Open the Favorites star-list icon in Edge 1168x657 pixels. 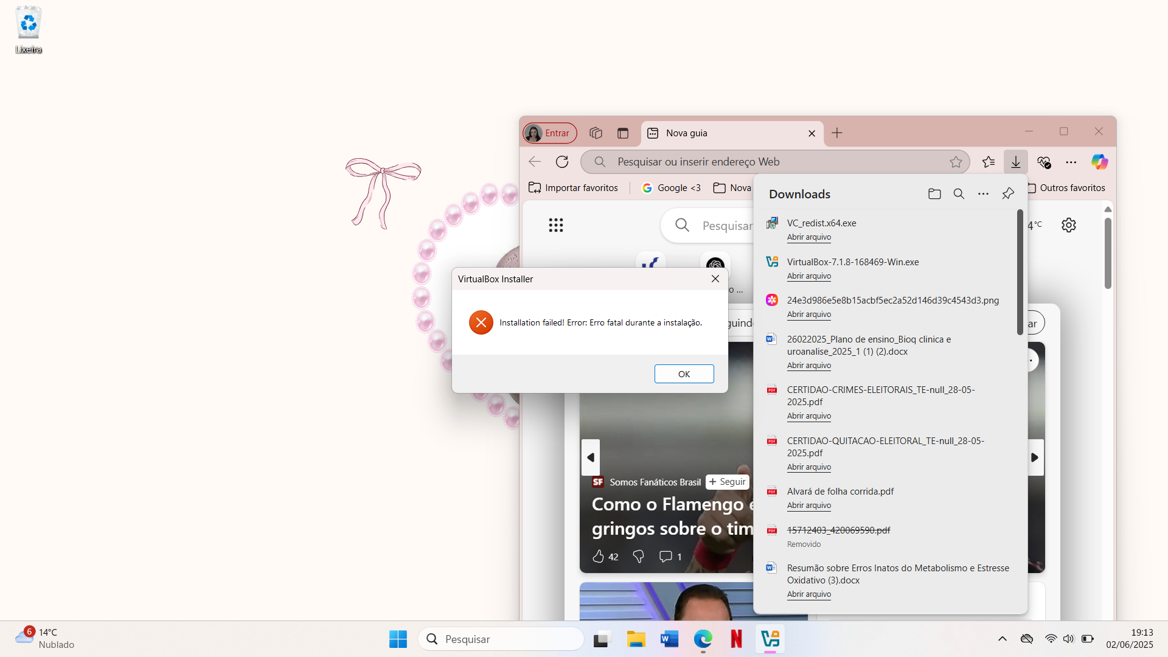tap(989, 162)
